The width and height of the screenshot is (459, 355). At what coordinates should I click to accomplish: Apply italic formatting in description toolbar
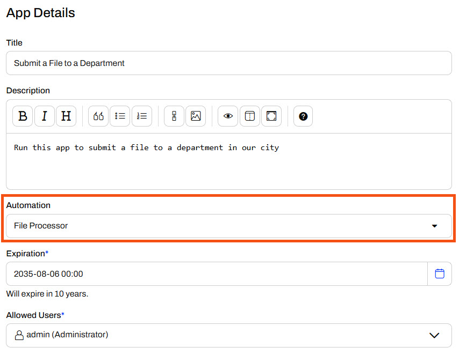coord(45,116)
